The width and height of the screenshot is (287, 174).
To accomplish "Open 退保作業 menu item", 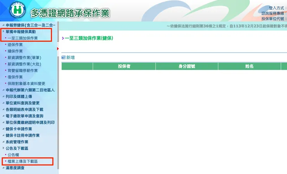I will coord(15,45).
